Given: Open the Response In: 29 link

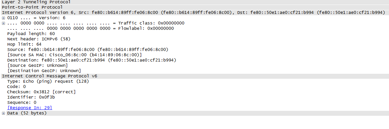Looking at the screenshot, I should click(x=30, y=108).
